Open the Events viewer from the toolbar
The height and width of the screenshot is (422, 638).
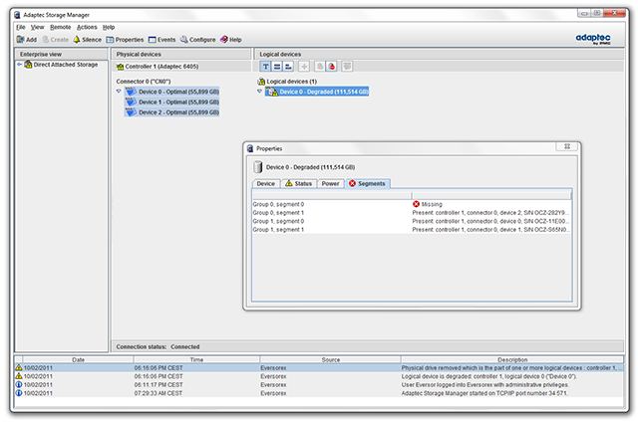pos(161,40)
